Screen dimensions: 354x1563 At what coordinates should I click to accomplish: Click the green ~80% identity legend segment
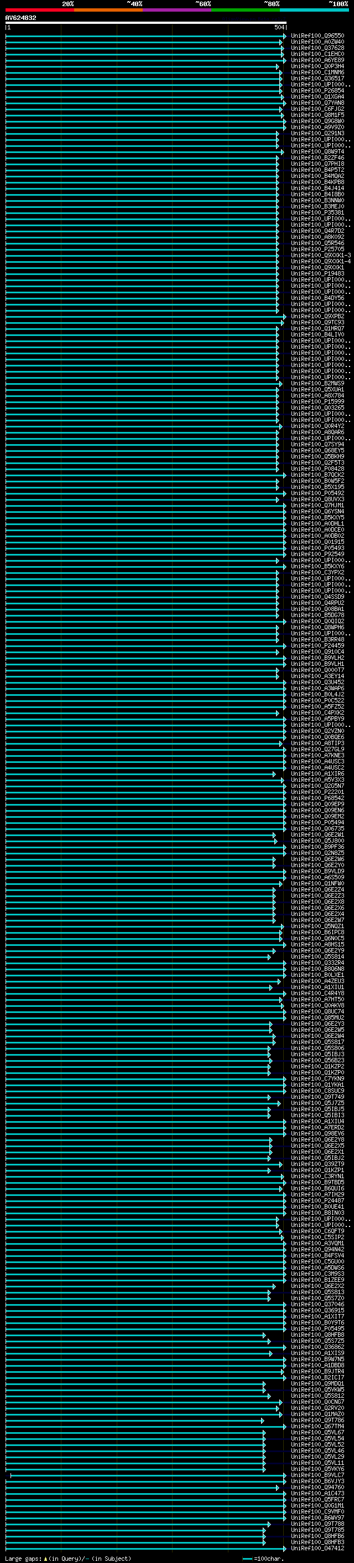[246, 10]
